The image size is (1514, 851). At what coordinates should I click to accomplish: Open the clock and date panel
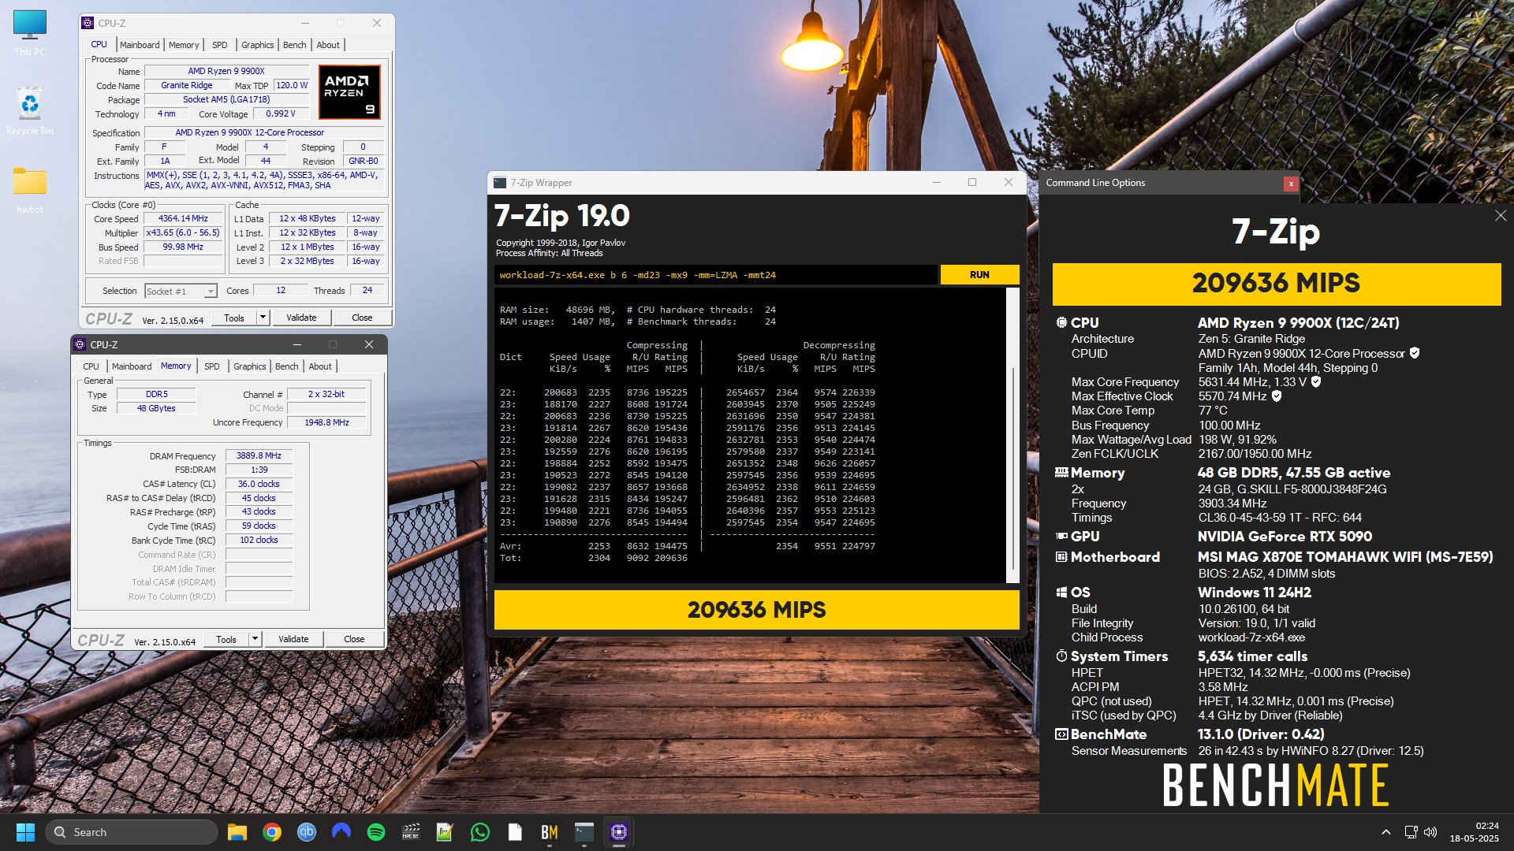tap(1474, 832)
